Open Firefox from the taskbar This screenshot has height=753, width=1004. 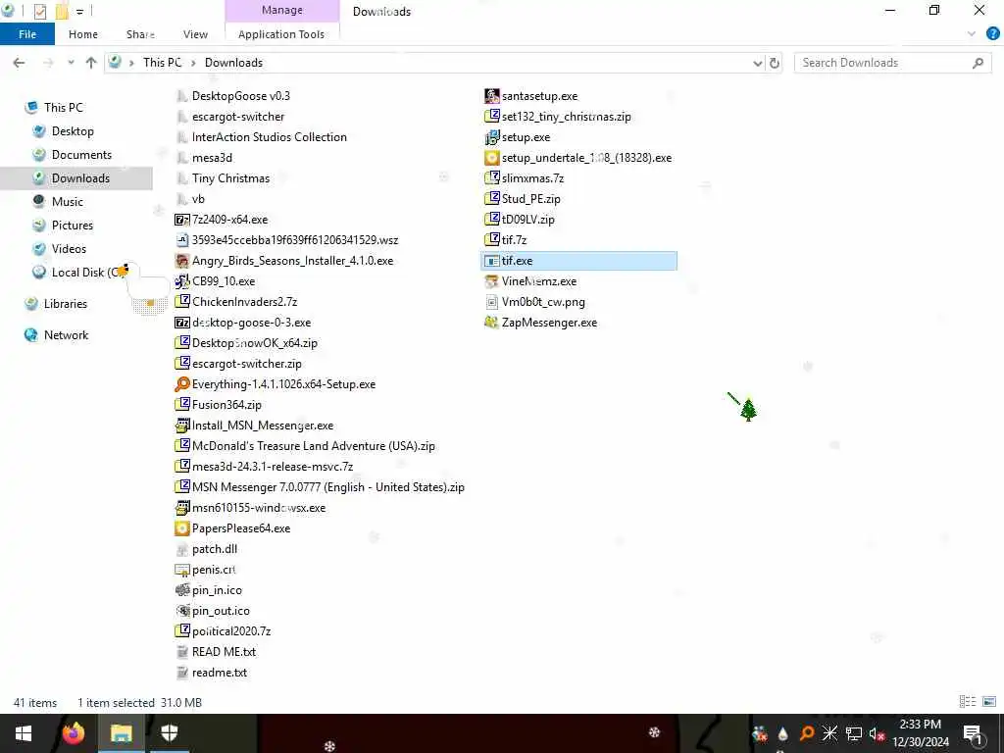point(73,733)
